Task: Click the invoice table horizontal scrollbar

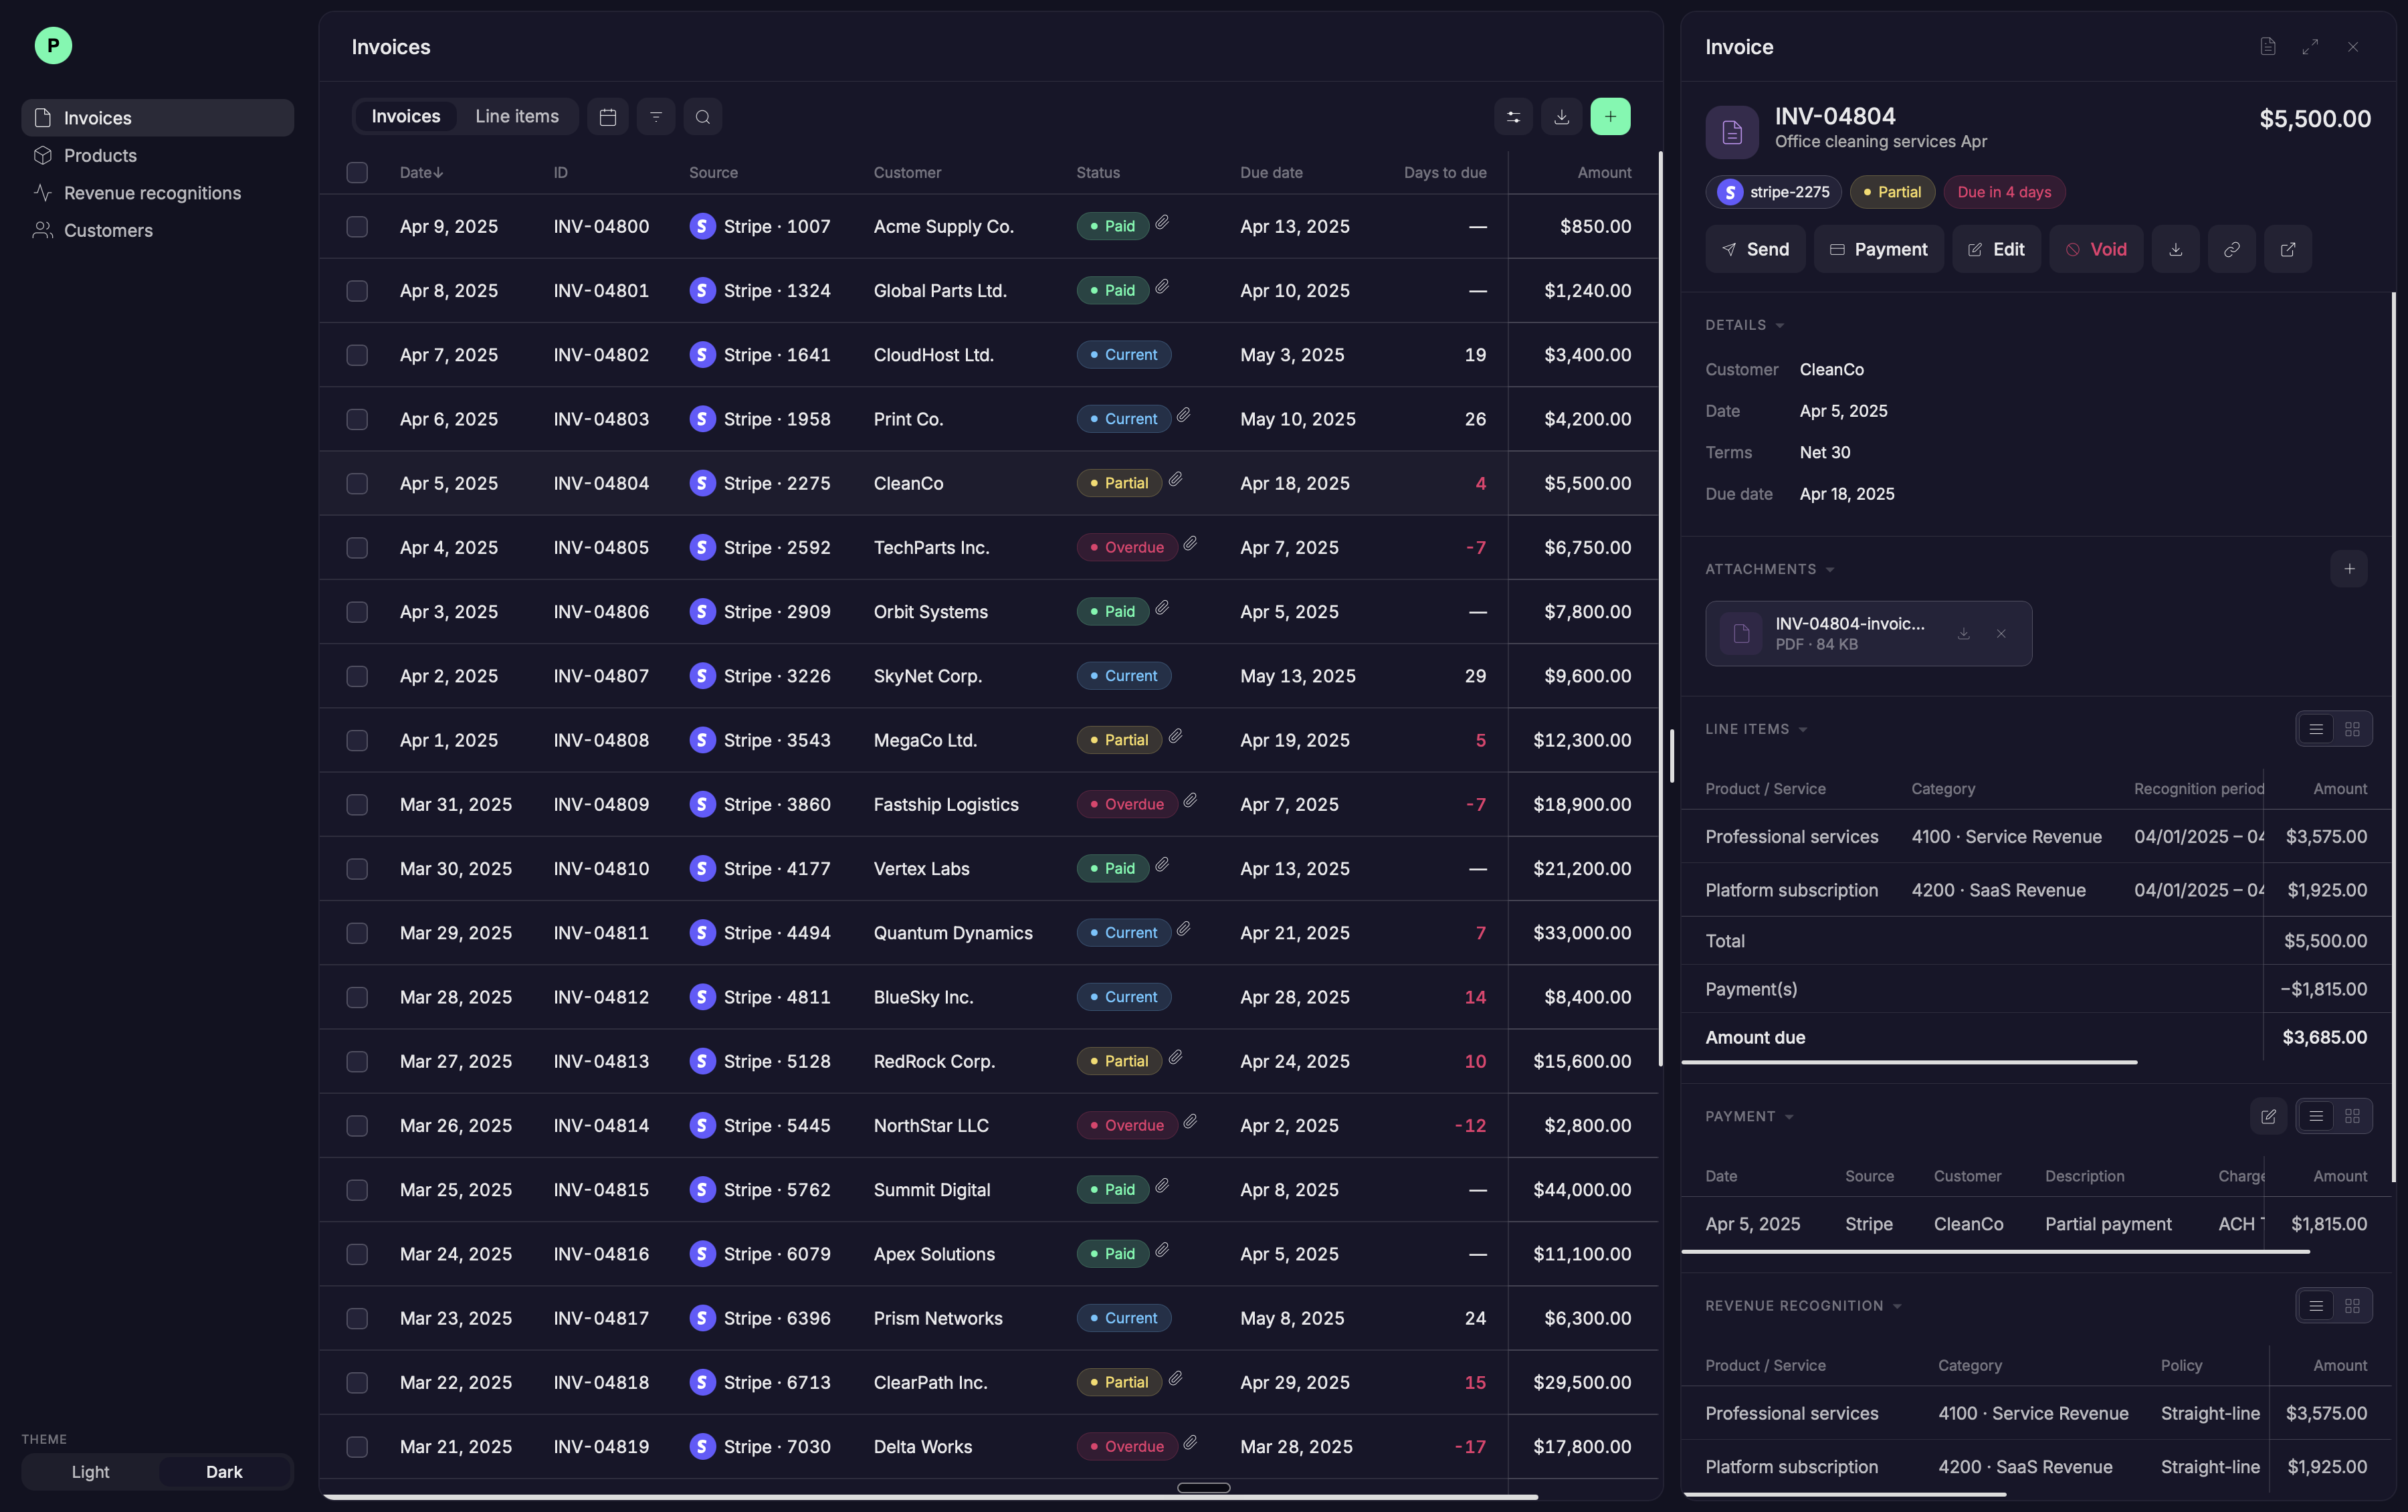Action: (930, 1497)
